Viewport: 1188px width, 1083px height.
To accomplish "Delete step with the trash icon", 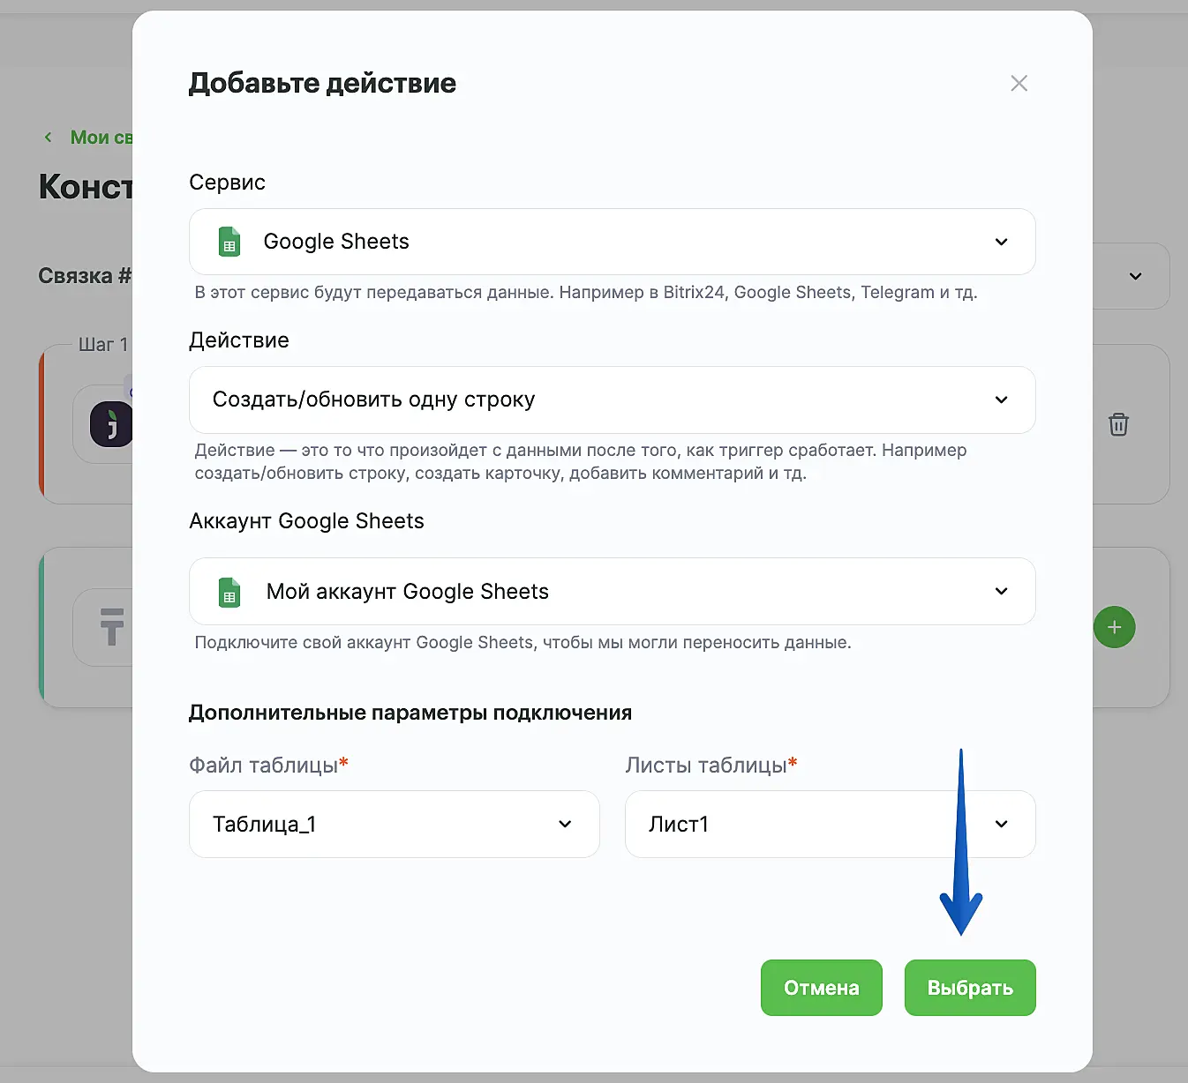I will coord(1118,424).
